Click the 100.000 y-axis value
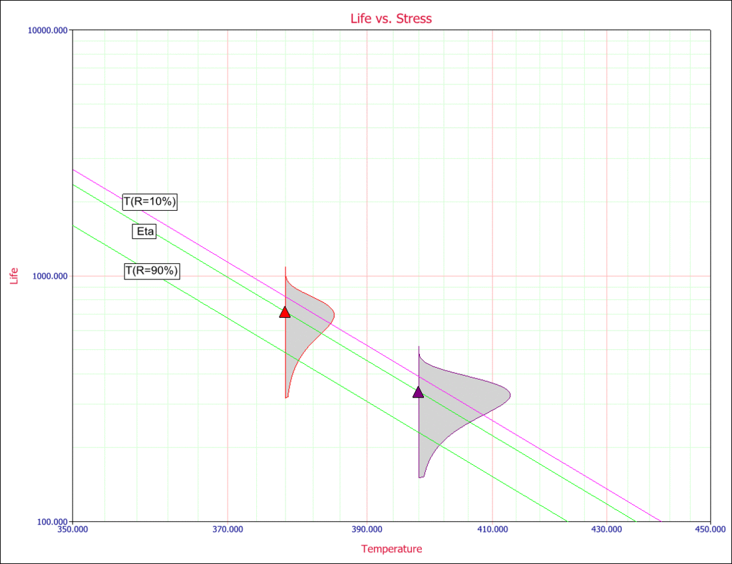This screenshot has width=732, height=564. click(53, 521)
